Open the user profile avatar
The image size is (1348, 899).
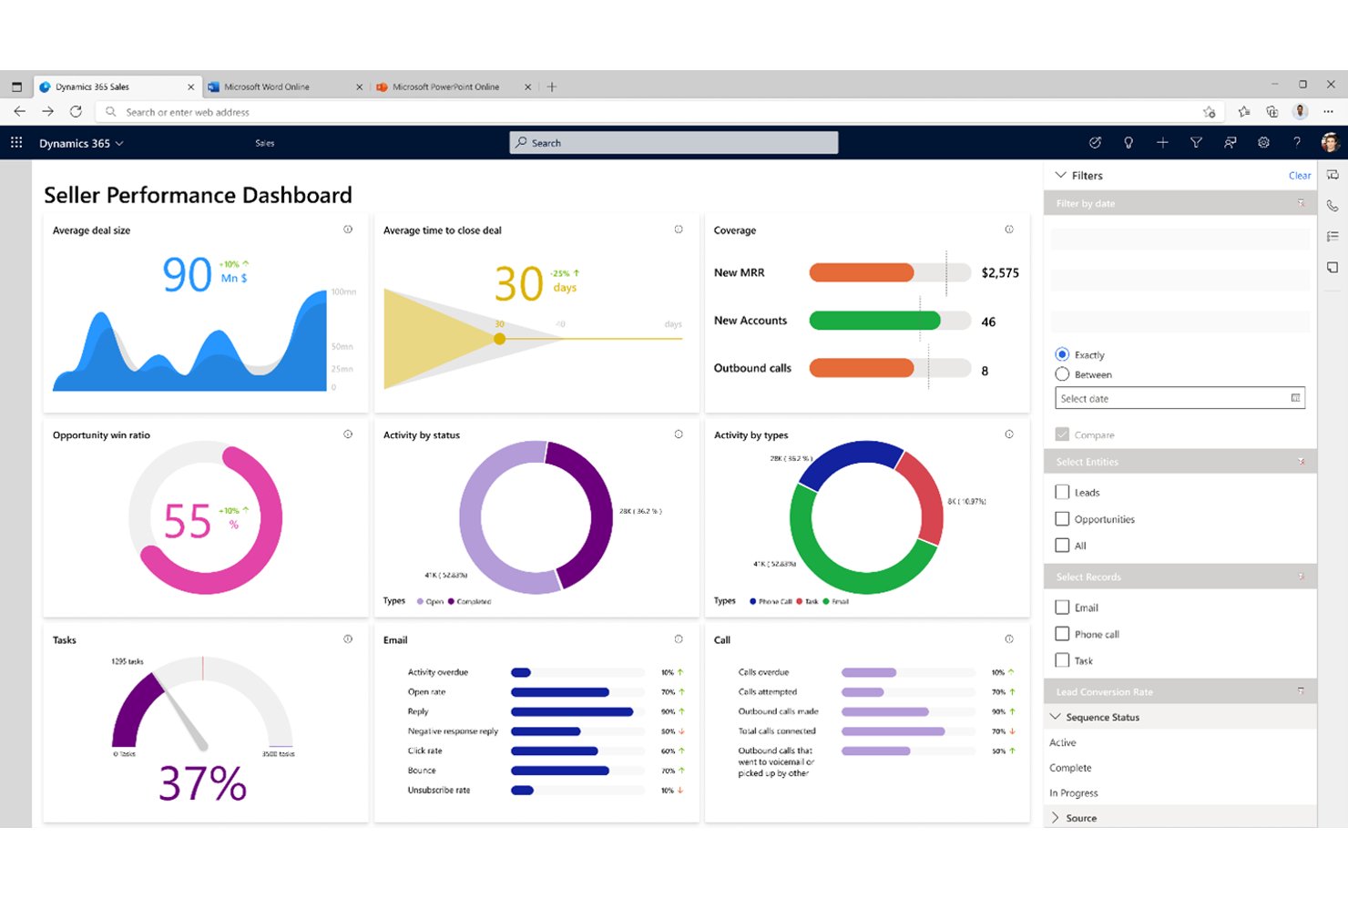point(1330,143)
